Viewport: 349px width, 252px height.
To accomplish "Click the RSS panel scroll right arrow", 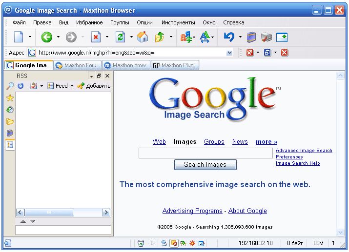I will 106,213.
